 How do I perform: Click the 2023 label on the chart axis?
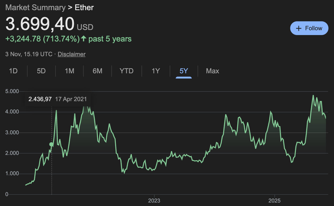154,201
